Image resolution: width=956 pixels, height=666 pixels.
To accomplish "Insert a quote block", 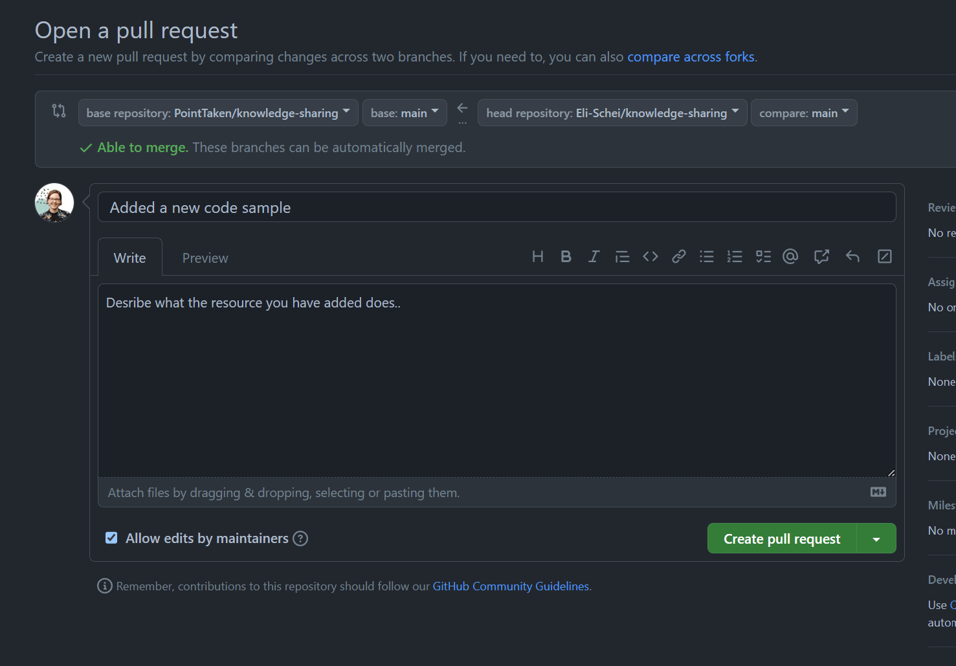I will (622, 257).
